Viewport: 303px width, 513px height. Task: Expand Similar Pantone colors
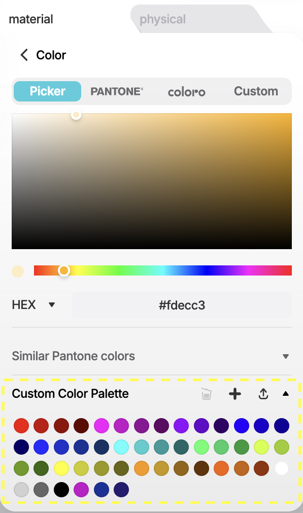[285, 356]
